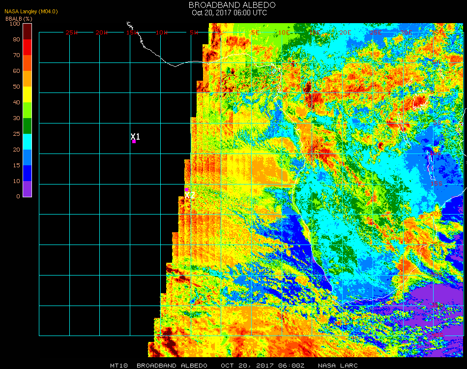The image size is (467, 369).
Task: Click the '5N' latitude label
Action: 437,62
